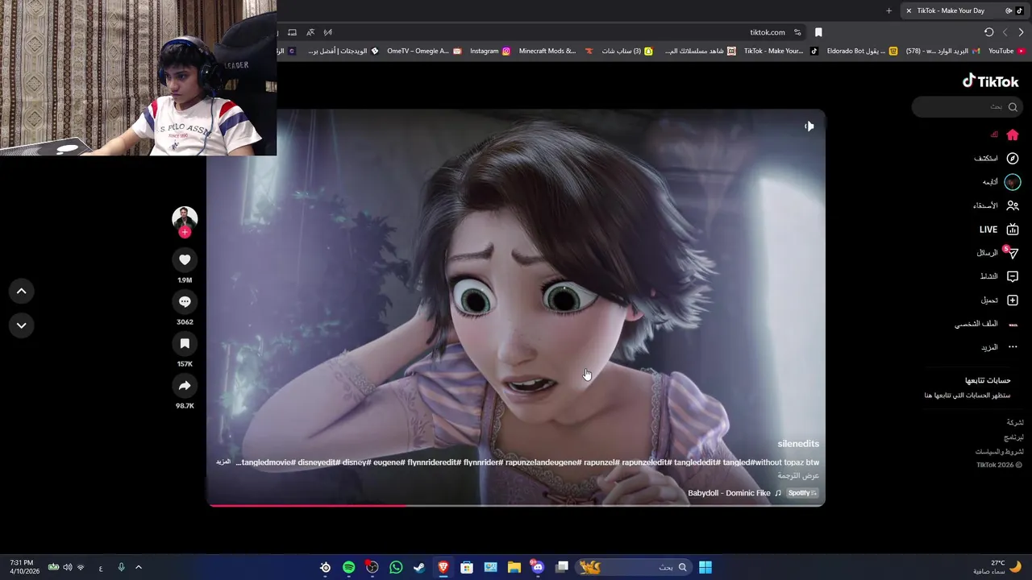Open the comments with 3062 count

(x=185, y=301)
